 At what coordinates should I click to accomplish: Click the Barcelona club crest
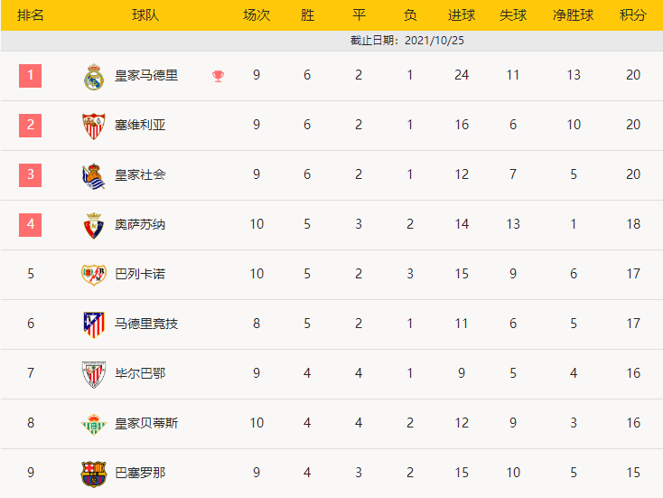click(94, 474)
